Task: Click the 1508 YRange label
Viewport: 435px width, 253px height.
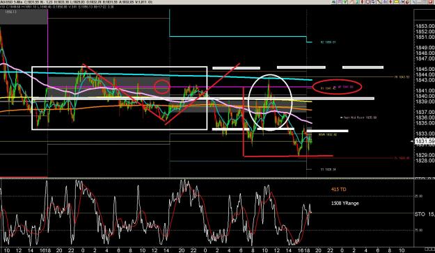Action: pyautogui.click(x=345, y=203)
